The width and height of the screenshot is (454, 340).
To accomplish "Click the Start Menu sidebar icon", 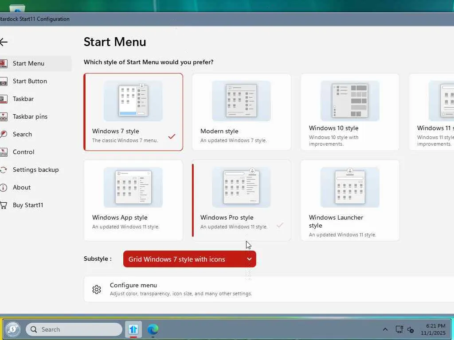I will (3, 63).
